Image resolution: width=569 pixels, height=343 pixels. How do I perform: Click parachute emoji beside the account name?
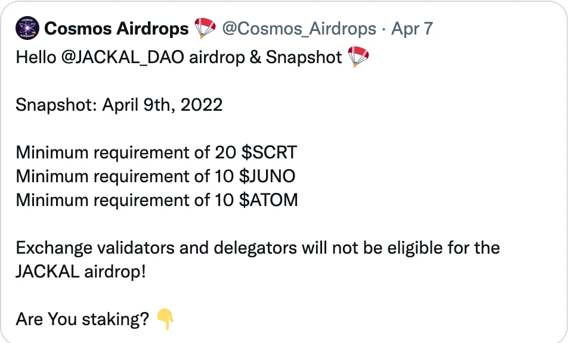(x=205, y=28)
